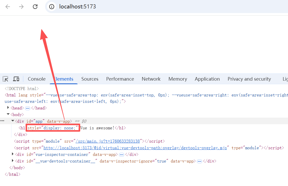The image size is (288, 186).
Task: Open the Console tab
Action: point(37,79)
